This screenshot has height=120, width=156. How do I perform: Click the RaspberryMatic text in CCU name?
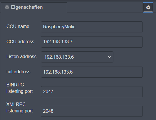click(59, 27)
